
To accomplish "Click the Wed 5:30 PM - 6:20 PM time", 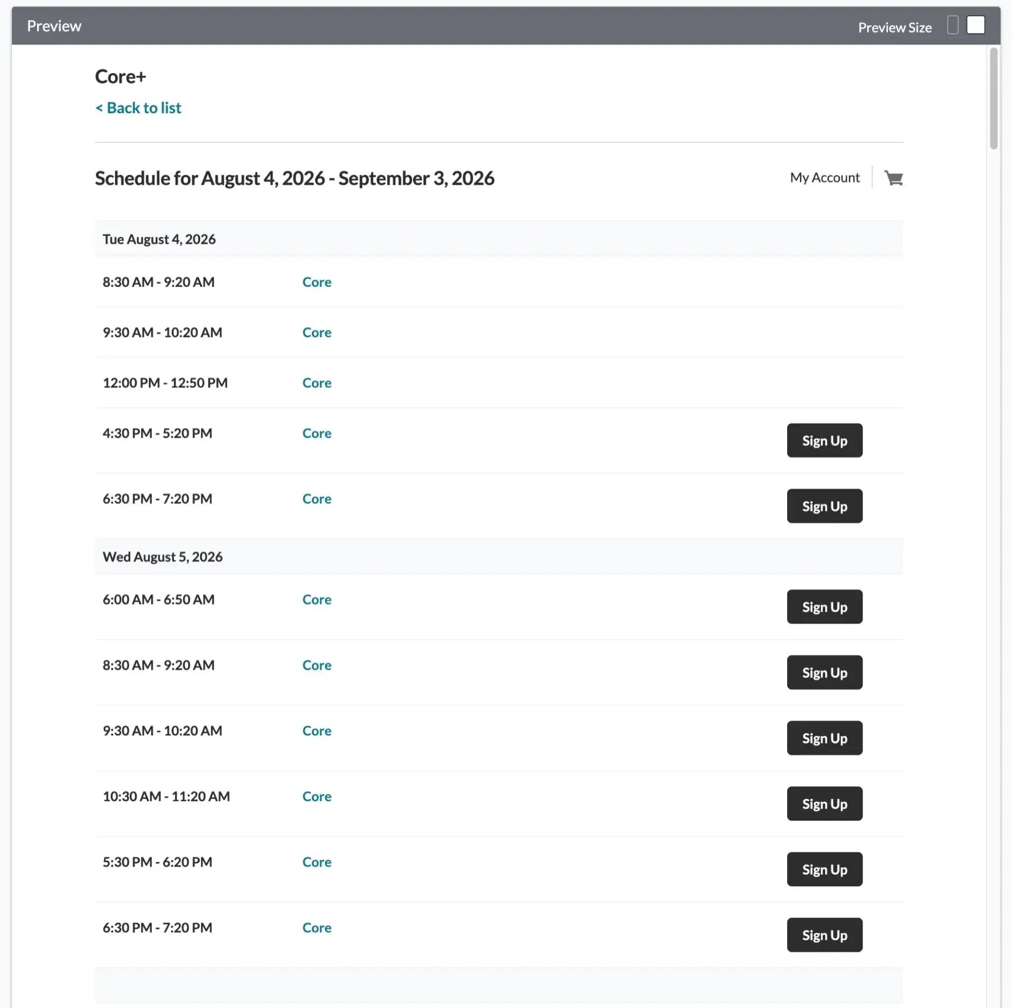I will pos(157,862).
